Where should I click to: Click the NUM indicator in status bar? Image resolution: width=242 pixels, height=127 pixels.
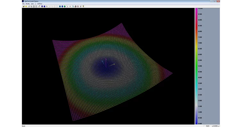tap(208, 126)
